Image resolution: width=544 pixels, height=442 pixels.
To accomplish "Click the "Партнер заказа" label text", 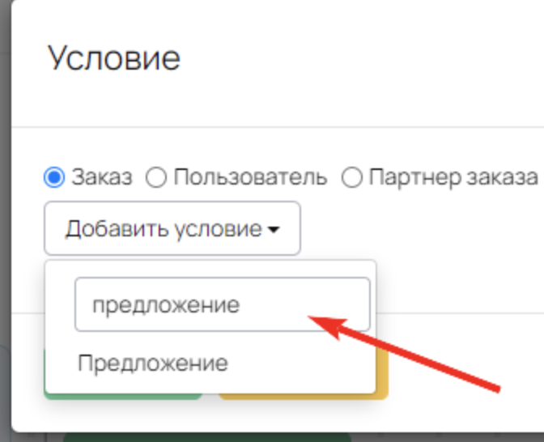I will 453,177.
